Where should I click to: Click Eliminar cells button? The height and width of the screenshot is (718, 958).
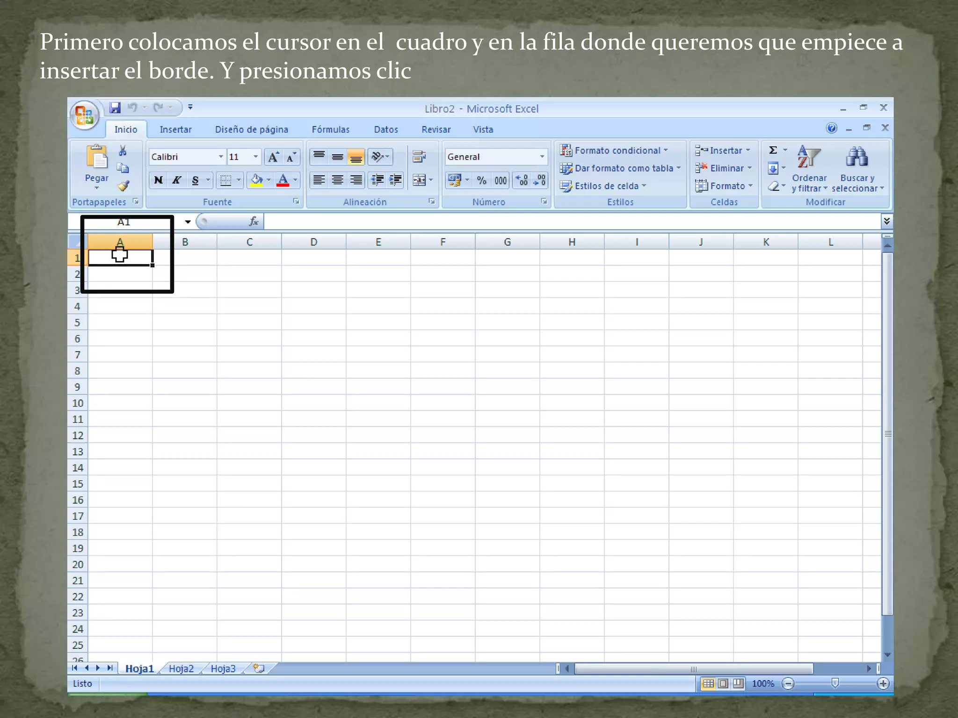click(723, 168)
